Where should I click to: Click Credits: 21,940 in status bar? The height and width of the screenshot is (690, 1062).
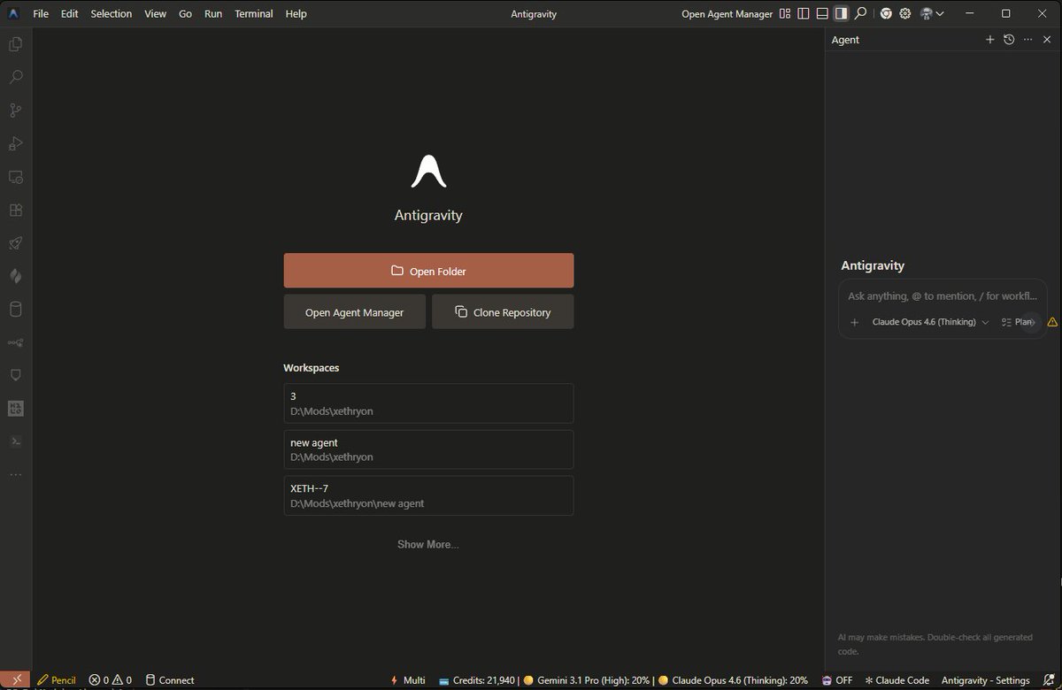click(477, 680)
